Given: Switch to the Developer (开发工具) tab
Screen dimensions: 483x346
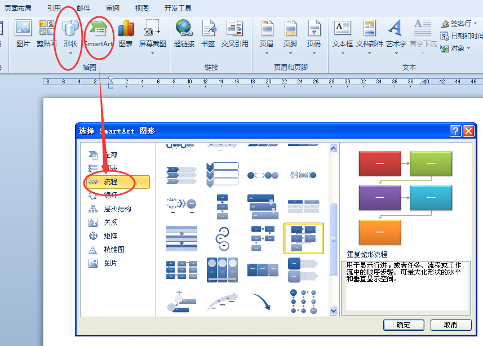Looking at the screenshot, I should tap(178, 8).
